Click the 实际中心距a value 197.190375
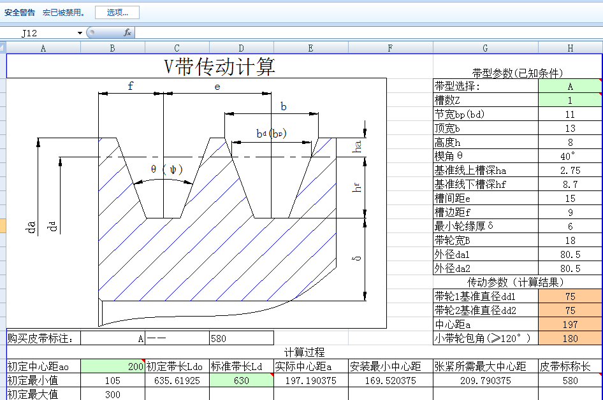 (310, 380)
